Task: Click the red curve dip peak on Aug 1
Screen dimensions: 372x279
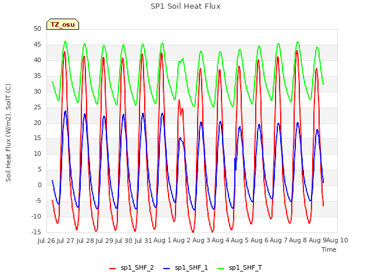Action: pyautogui.click(x=181, y=108)
